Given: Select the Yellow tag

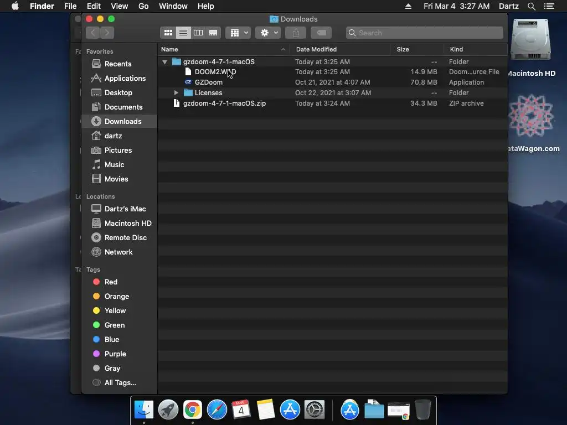Looking at the screenshot, I should tap(120, 311).
